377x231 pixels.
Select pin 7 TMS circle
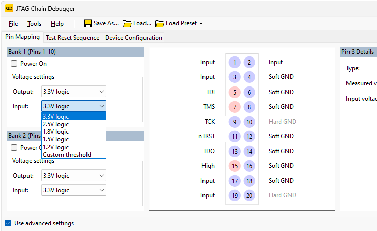[234, 107]
